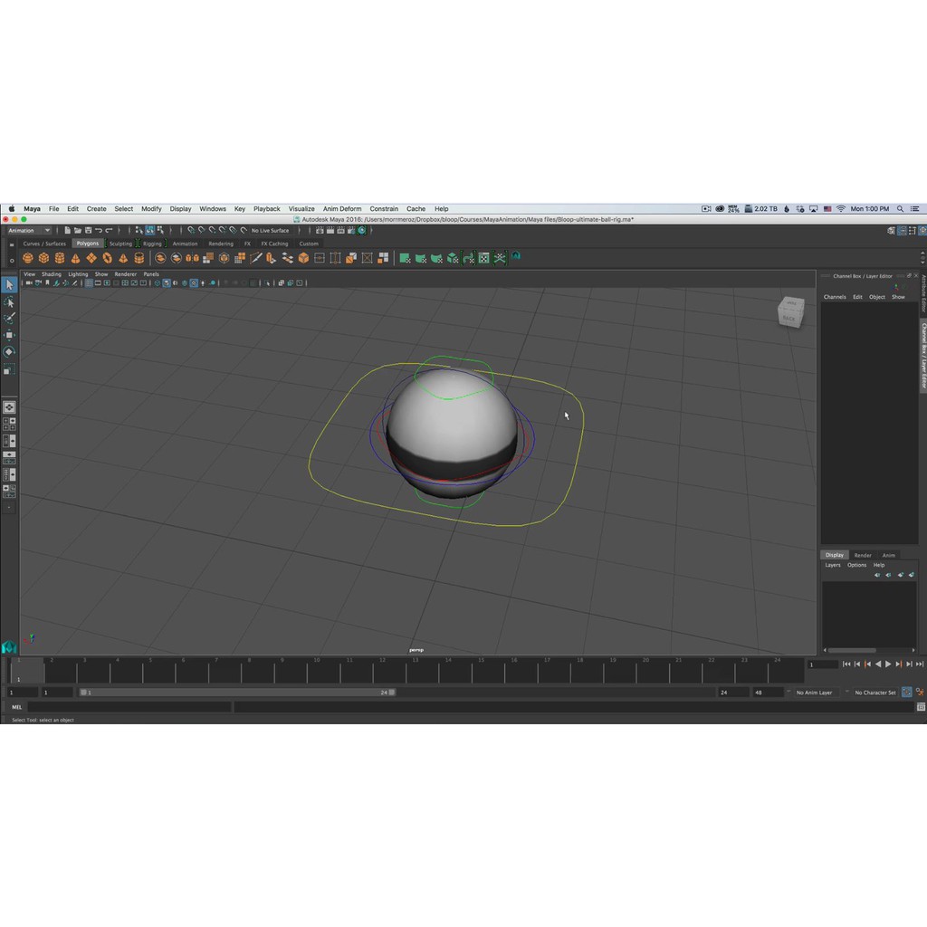Choose the Paint Selection tool

click(x=9, y=319)
